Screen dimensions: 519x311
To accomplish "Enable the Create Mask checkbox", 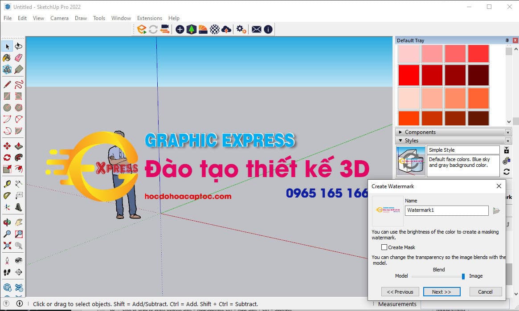I will click(384, 247).
